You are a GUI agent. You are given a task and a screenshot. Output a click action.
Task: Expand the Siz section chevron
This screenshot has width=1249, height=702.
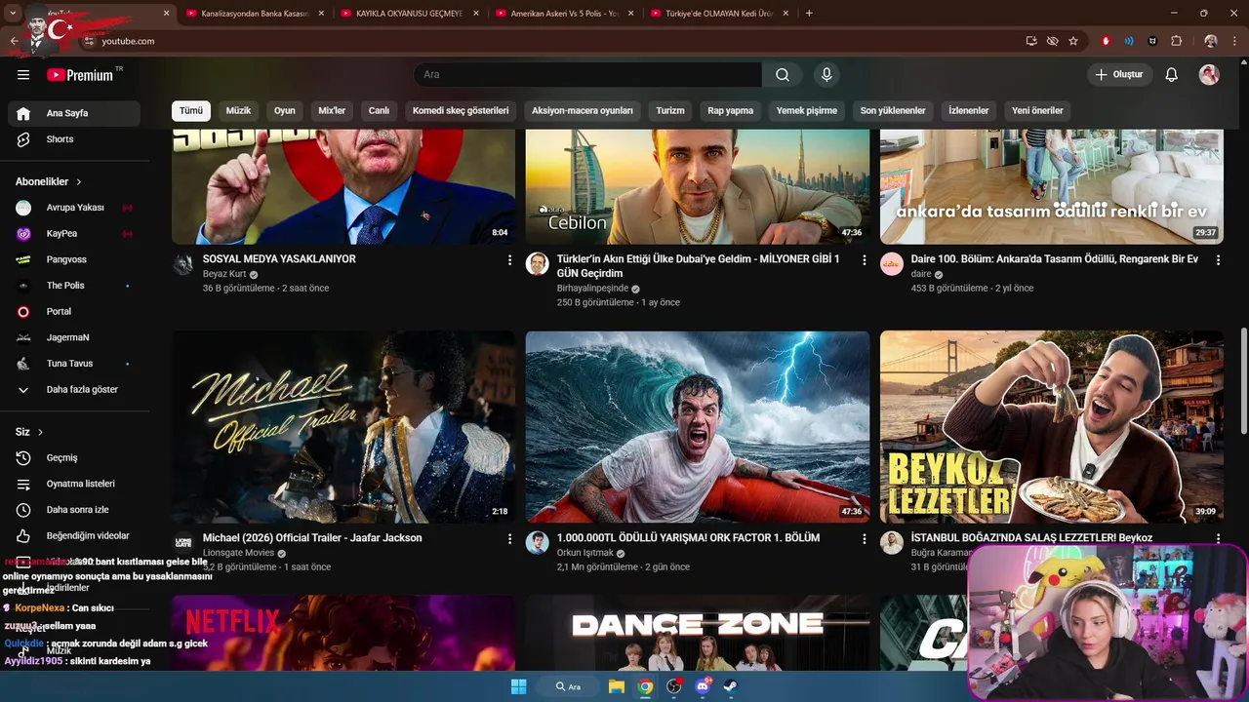[40, 432]
